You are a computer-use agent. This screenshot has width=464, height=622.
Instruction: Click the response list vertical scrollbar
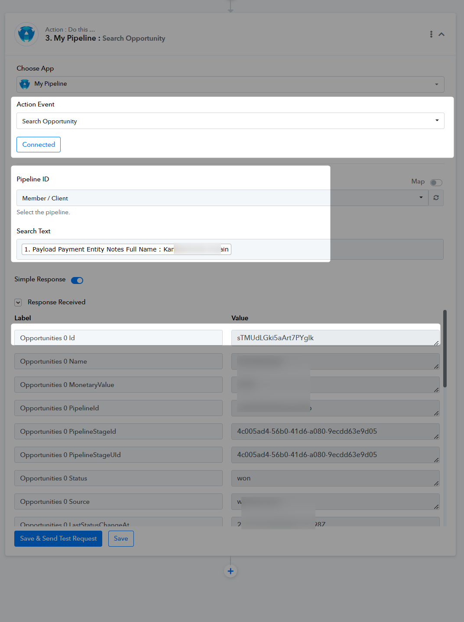tap(445, 348)
